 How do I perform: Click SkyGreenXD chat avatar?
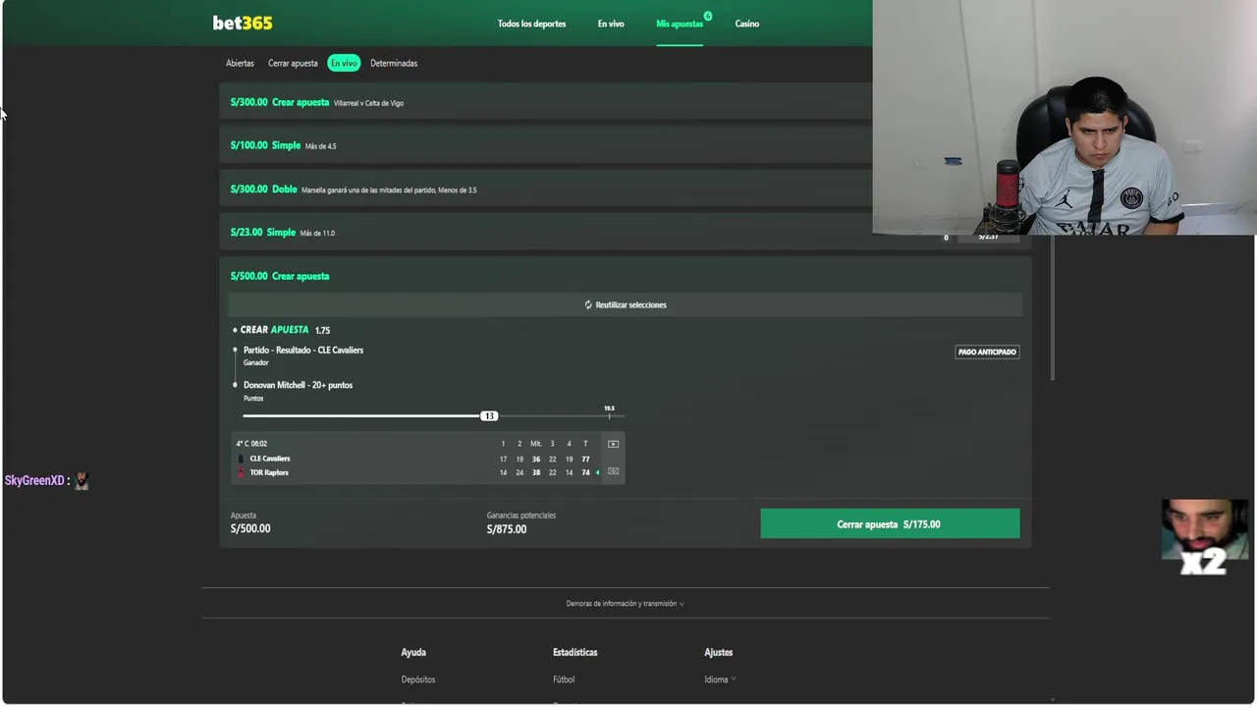(x=82, y=480)
